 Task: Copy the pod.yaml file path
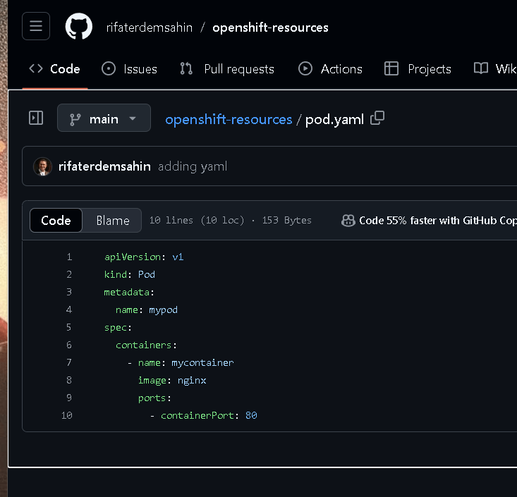[x=377, y=118]
